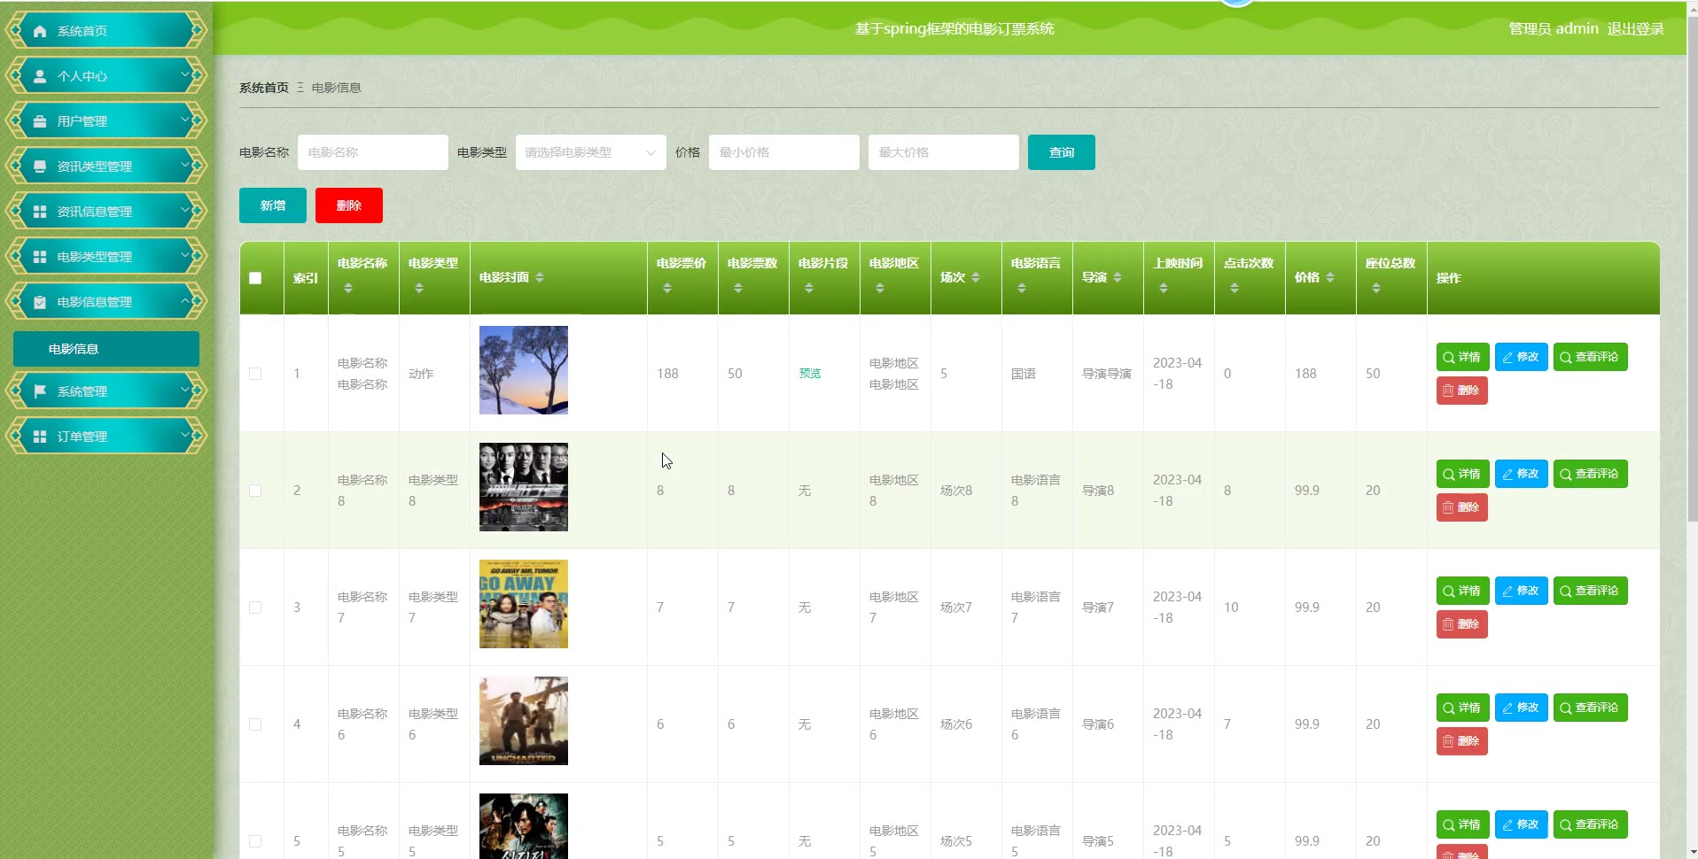Sort by 上映时间 column arrows
The height and width of the screenshot is (859, 1698).
point(1164,288)
